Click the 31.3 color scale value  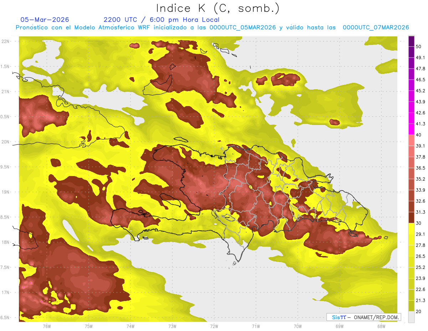421,212
